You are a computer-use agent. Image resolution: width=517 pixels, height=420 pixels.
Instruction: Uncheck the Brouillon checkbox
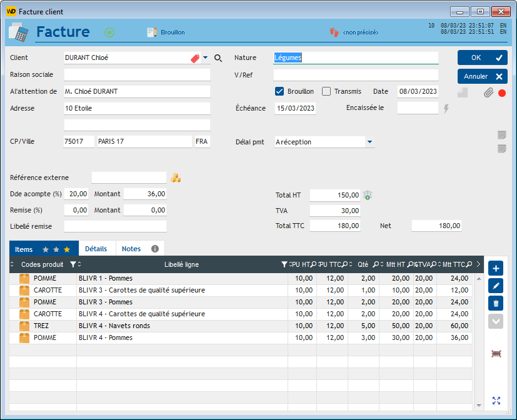tap(279, 91)
